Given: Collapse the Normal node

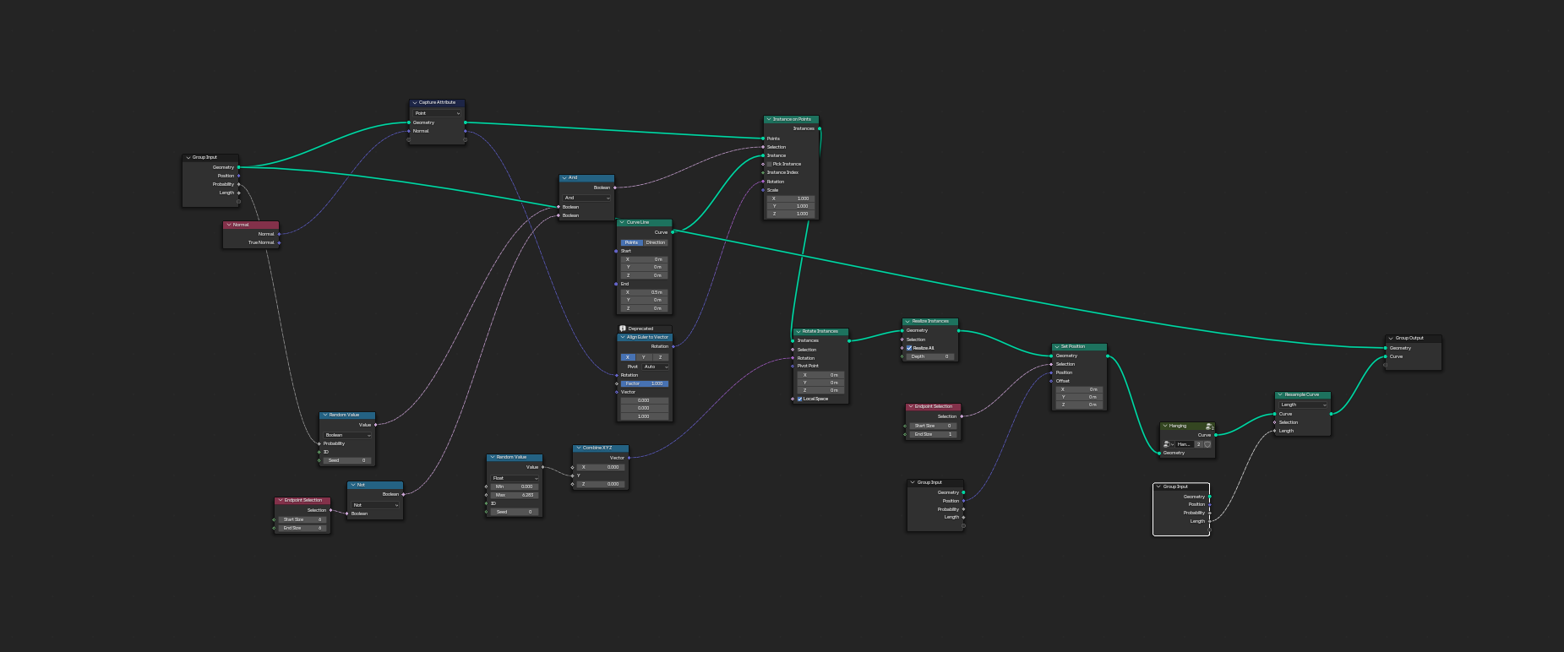Looking at the screenshot, I should pos(228,225).
